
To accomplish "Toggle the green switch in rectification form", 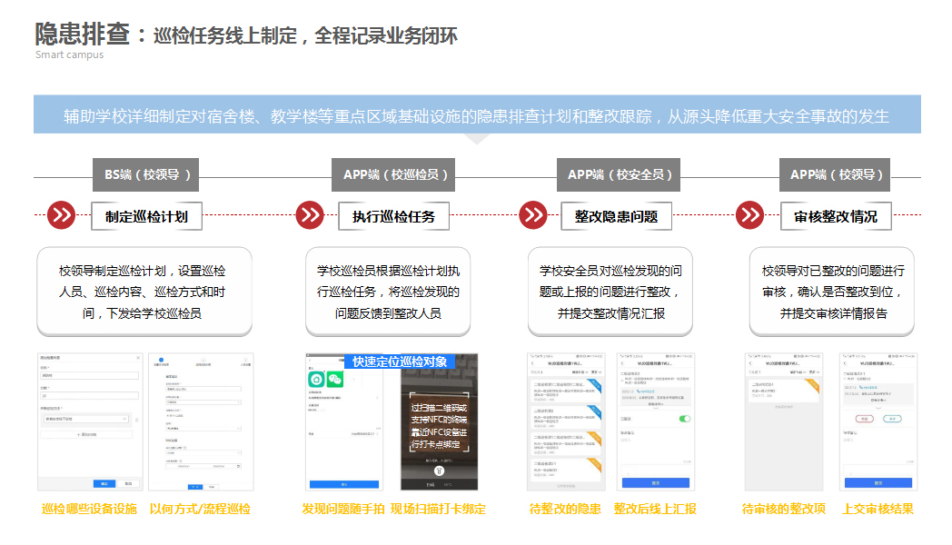I will pyautogui.click(x=684, y=419).
